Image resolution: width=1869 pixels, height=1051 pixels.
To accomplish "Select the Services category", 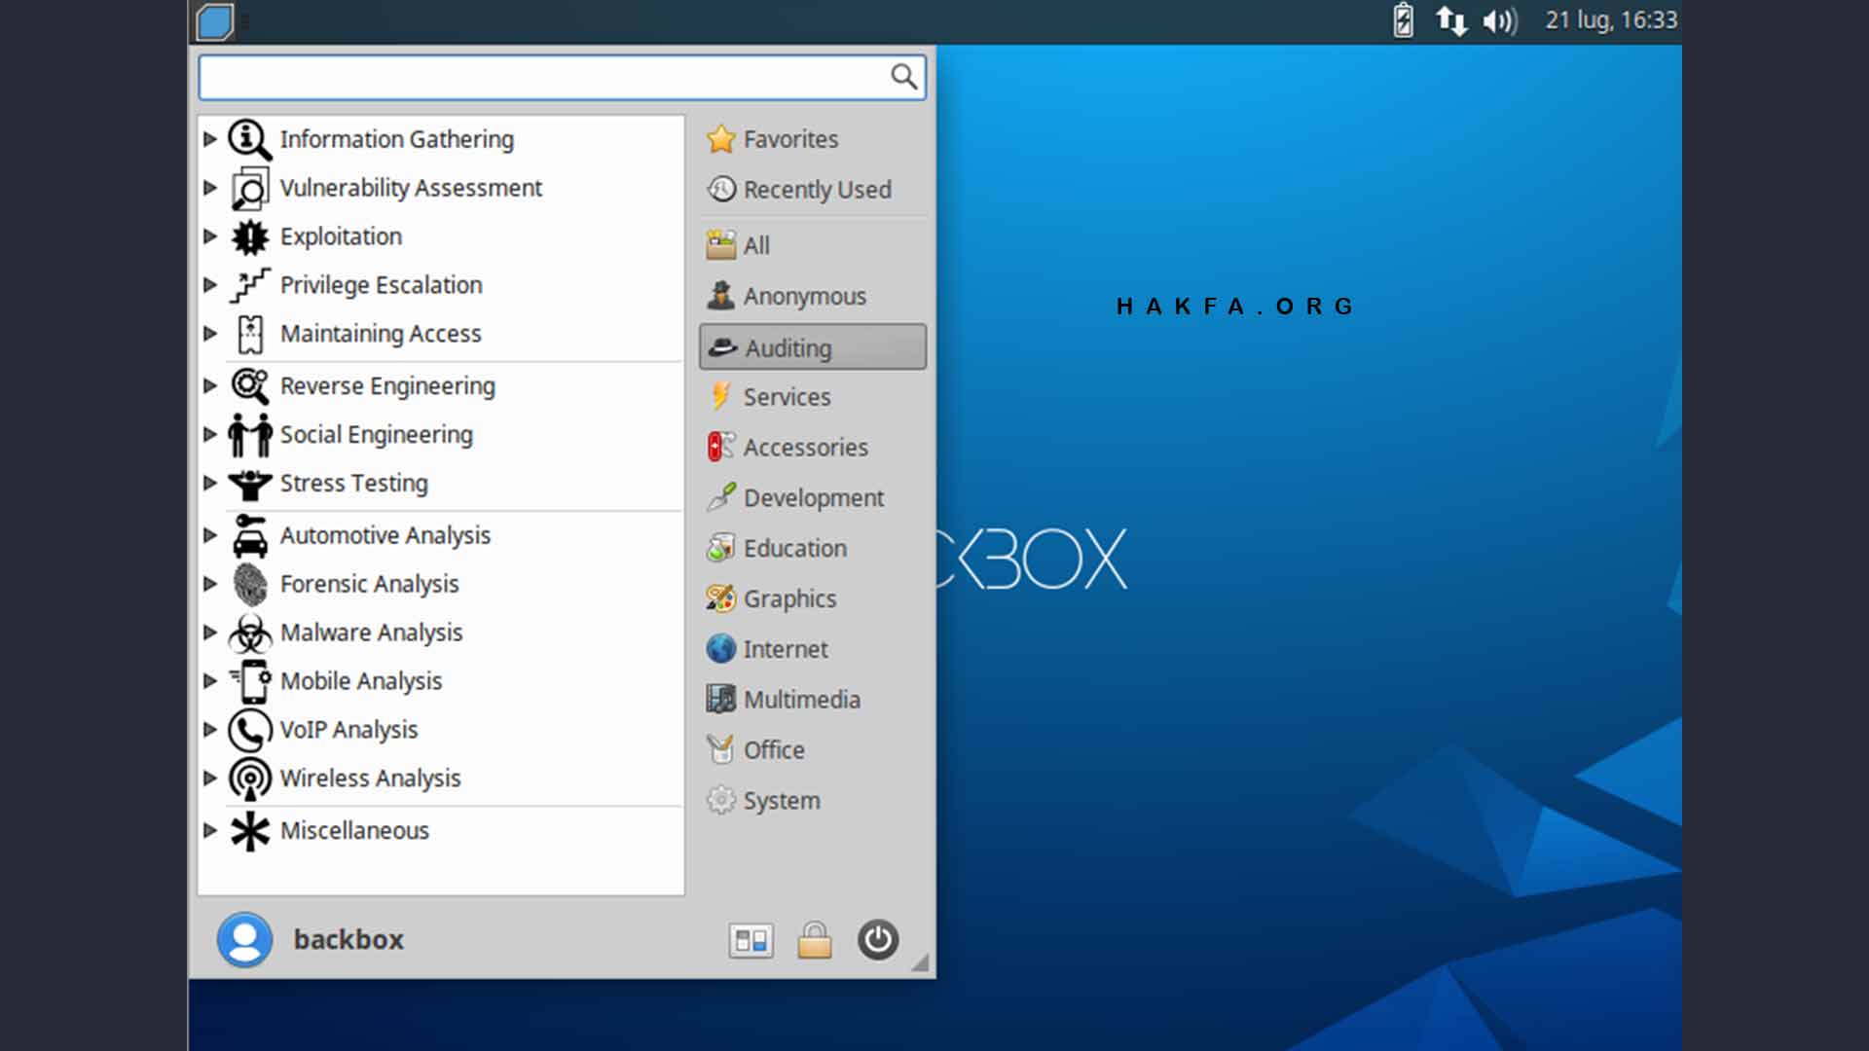I will 813,397.
